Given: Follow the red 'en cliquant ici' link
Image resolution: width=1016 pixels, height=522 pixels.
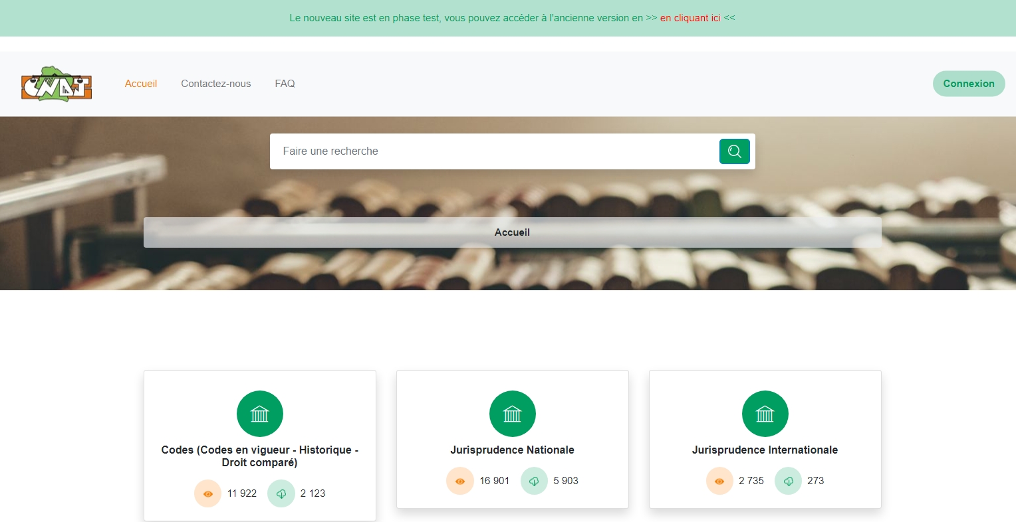Looking at the screenshot, I should [x=690, y=18].
